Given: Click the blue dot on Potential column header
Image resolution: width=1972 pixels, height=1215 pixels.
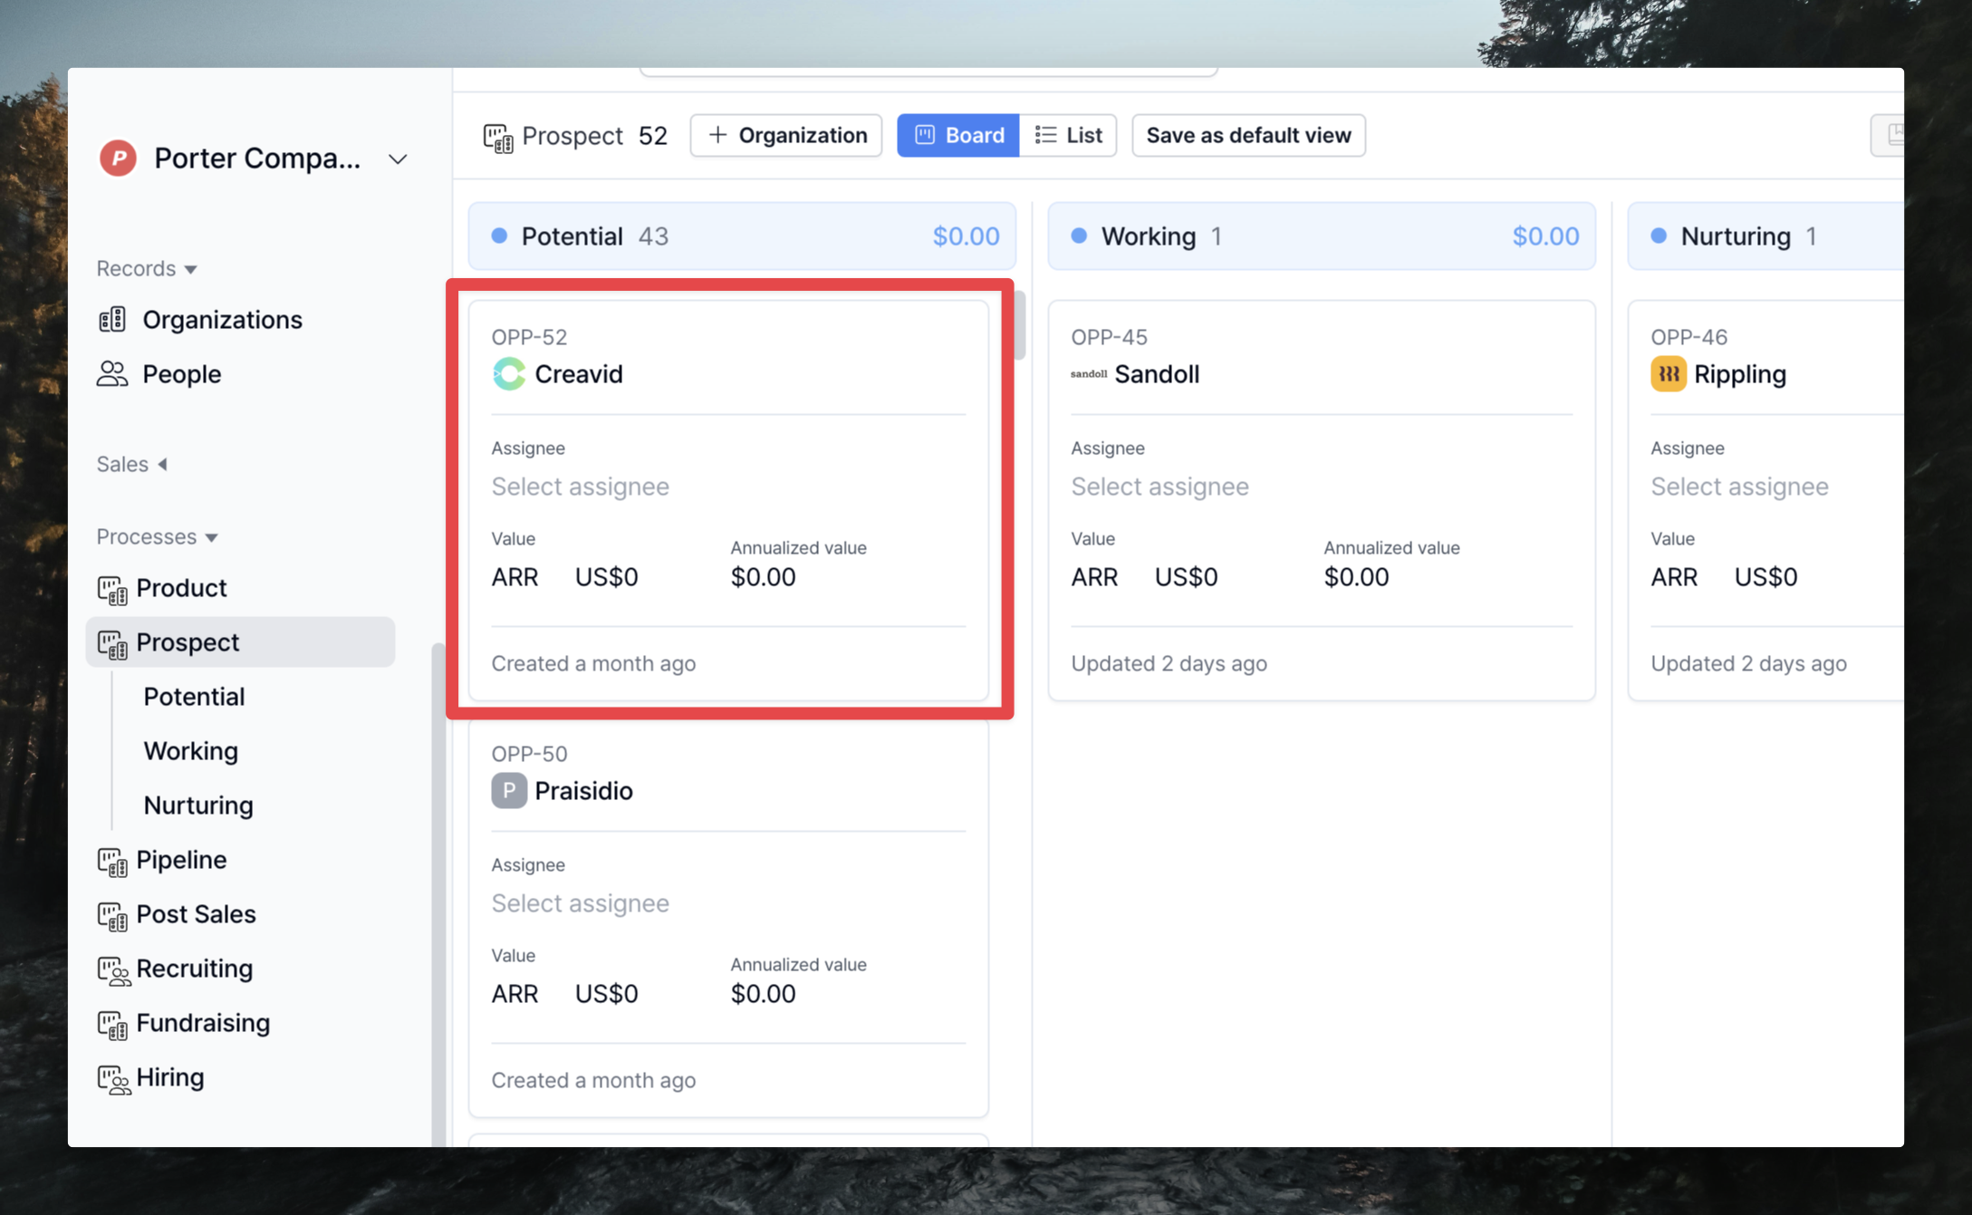Looking at the screenshot, I should click(499, 236).
